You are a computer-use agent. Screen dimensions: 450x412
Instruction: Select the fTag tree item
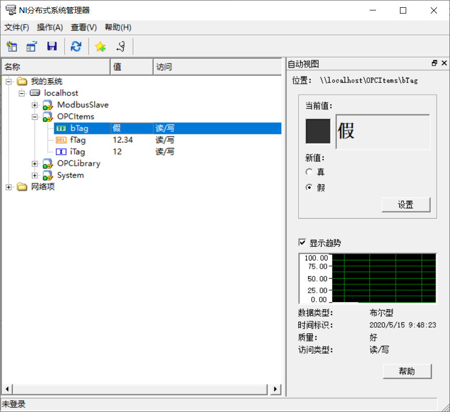pos(78,140)
